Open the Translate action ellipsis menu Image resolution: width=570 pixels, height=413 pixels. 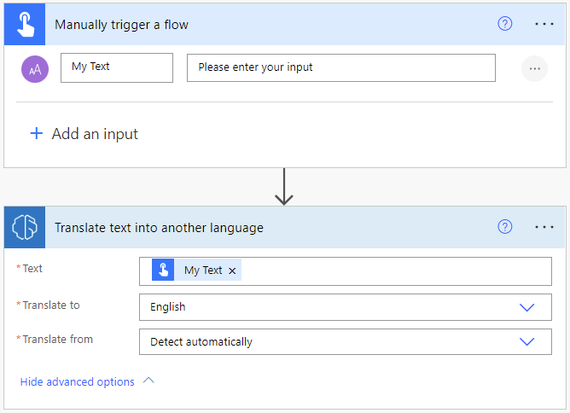pyautogui.click(x=544, y=227)
